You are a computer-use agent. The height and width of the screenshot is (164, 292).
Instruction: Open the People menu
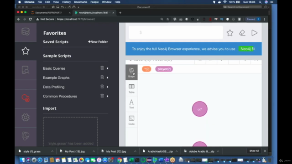tap(94, 2)
